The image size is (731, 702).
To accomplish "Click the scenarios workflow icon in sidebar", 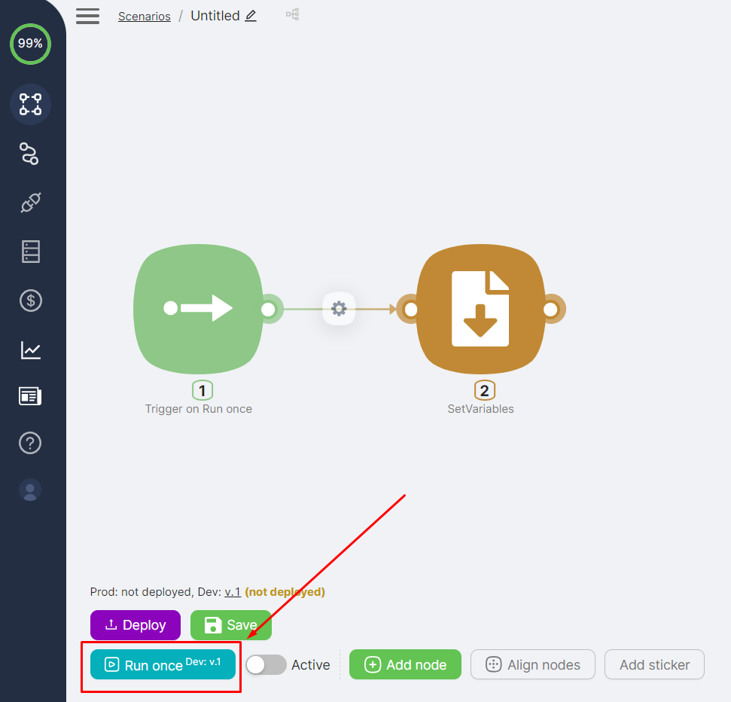I will (30, 104).
